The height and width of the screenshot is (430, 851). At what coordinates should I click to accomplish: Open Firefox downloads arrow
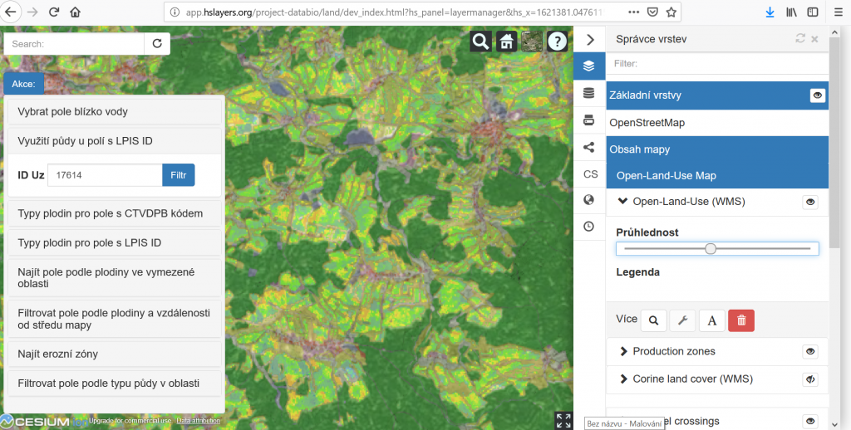(770, 12)
